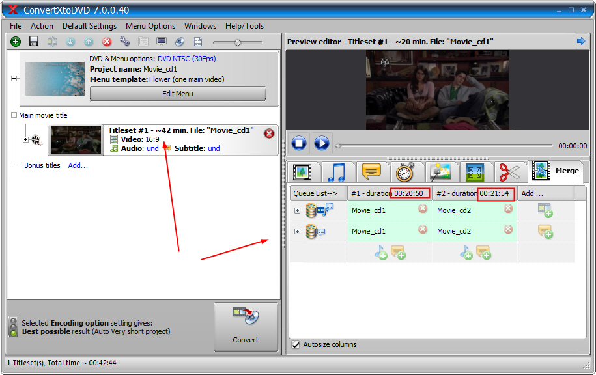The height and width of the screenshot is (375, 596).
Task: Open the resize/crop tab icon
Action: click(475, 172)
